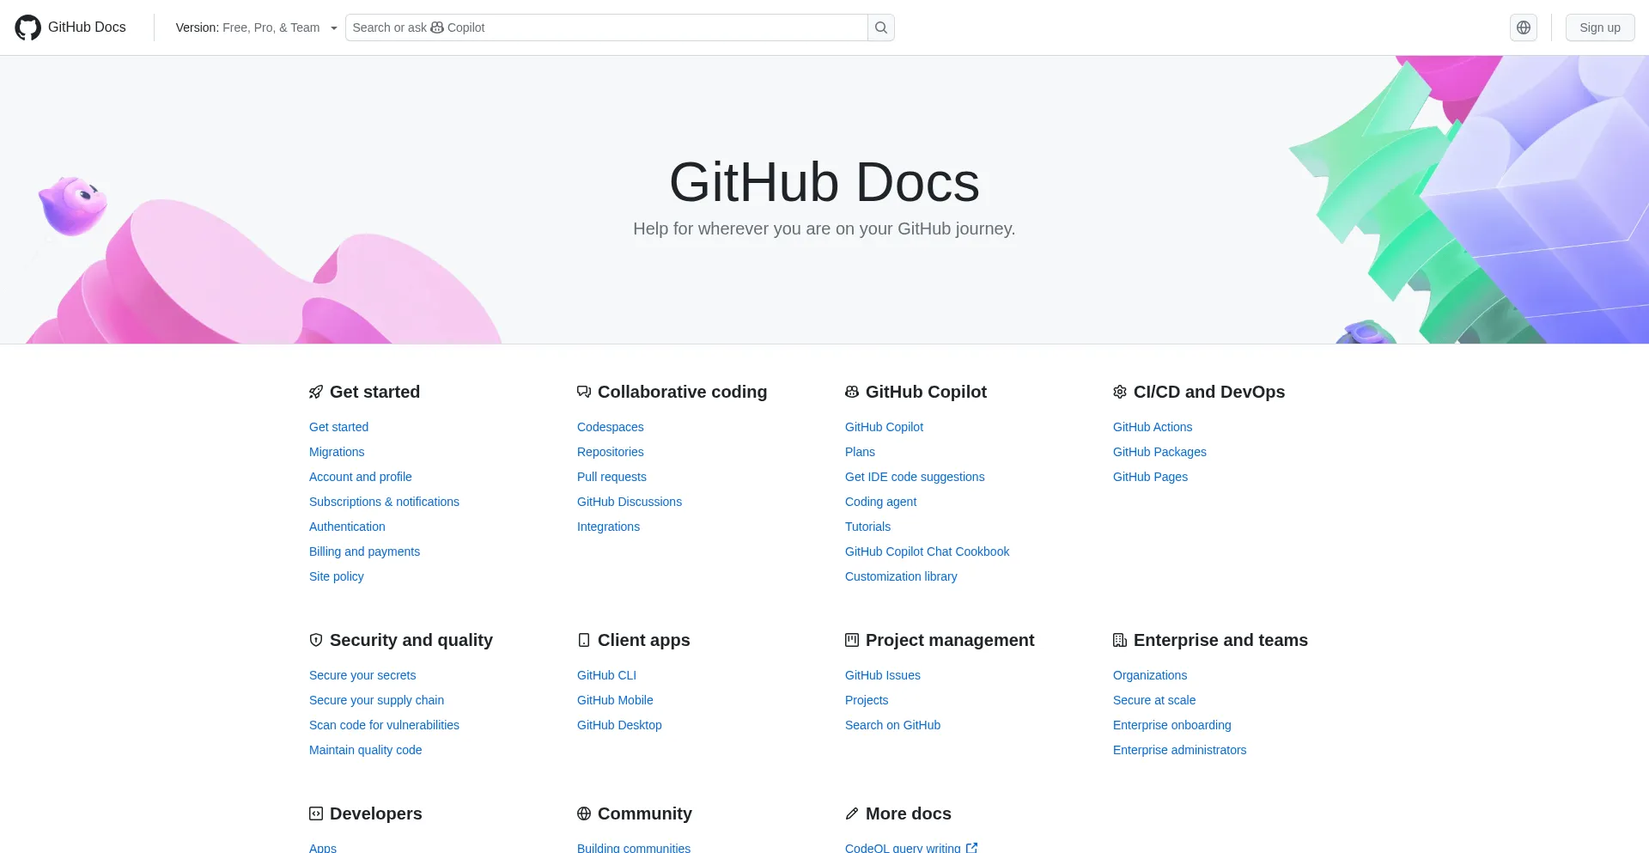Open the Migrations link

[337, 452]
